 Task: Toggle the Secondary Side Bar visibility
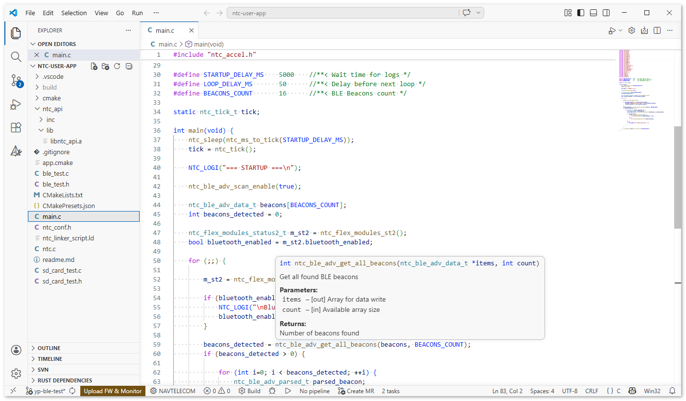[606, 12]
